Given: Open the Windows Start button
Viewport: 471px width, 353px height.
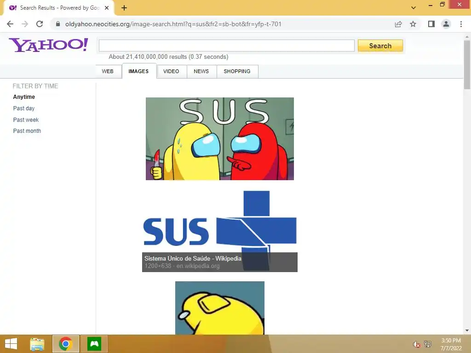Looking at the screenshot, I should (x=11, y=344).
